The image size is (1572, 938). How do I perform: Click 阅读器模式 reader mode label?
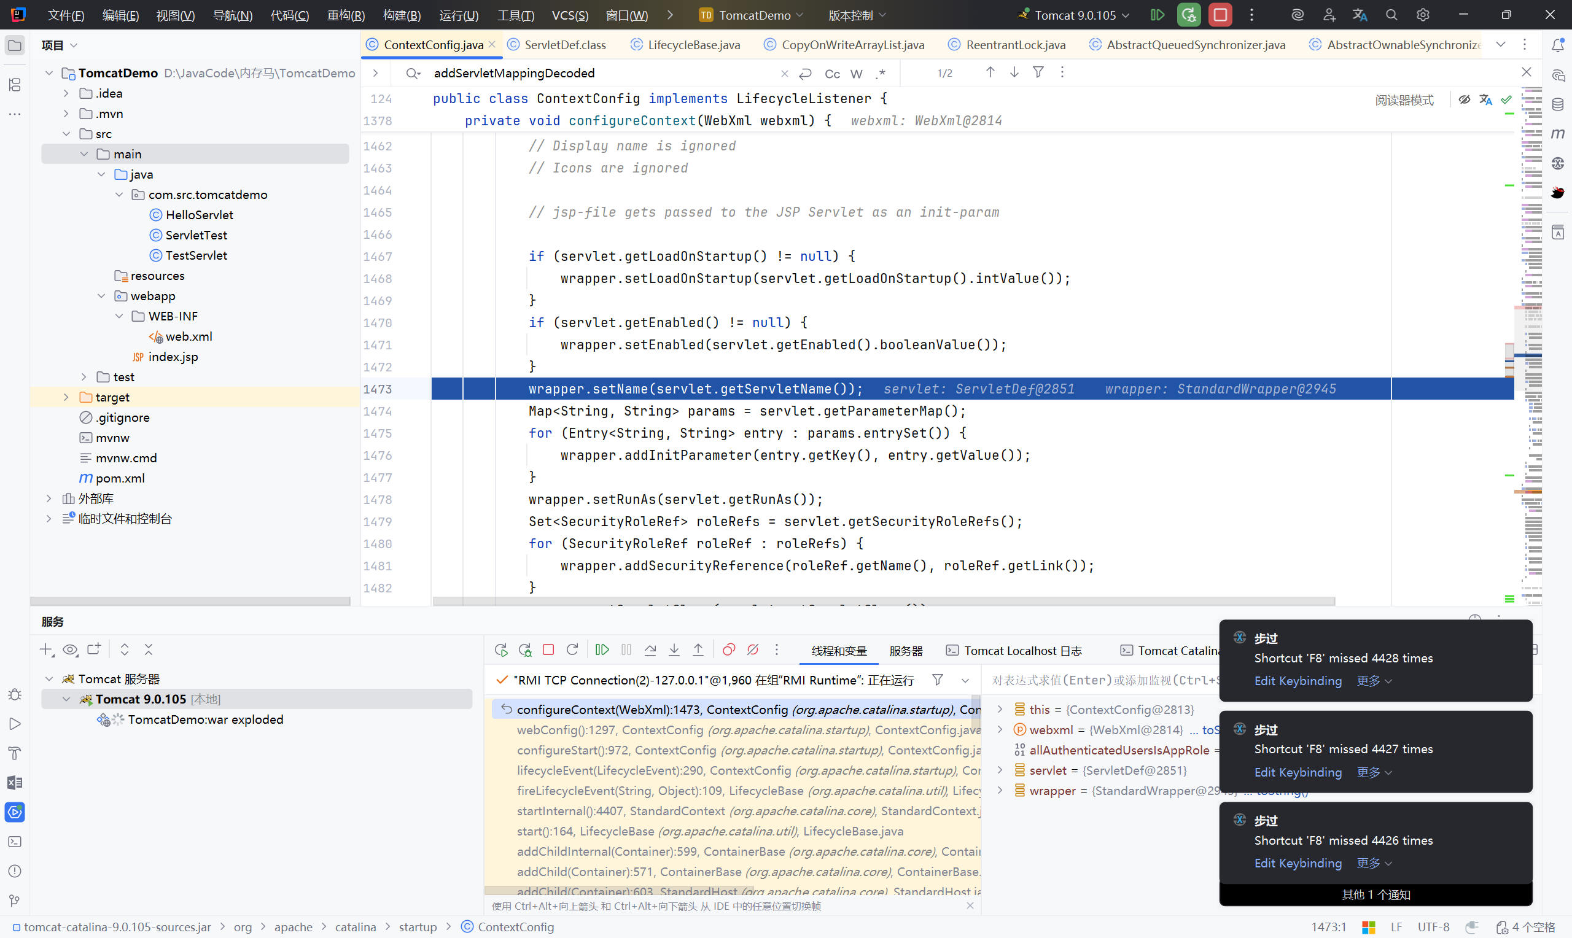click(x=1404, y=100)
